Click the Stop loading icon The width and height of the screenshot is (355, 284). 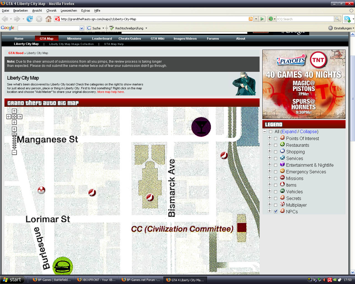click(39, 19)
